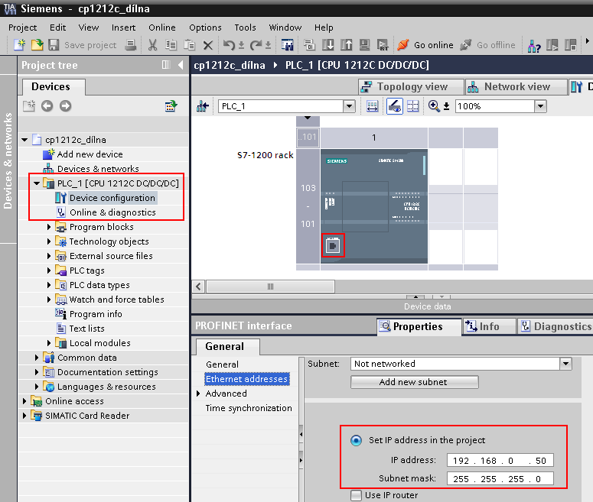The width and height of the screenshot is (593, 502).
Task: Open the PLC_1 device selector dropdown
Action: 349,106
